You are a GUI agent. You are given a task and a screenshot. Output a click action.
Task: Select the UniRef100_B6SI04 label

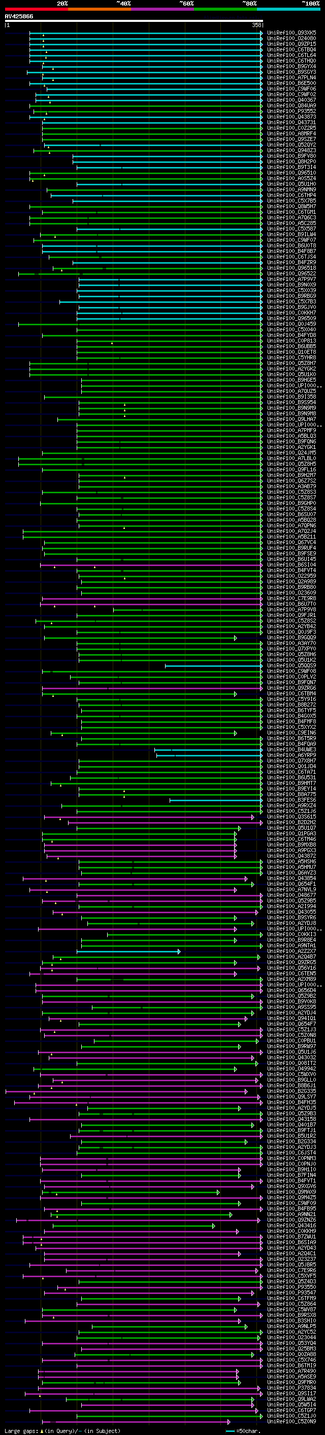(x=291, y=565)
